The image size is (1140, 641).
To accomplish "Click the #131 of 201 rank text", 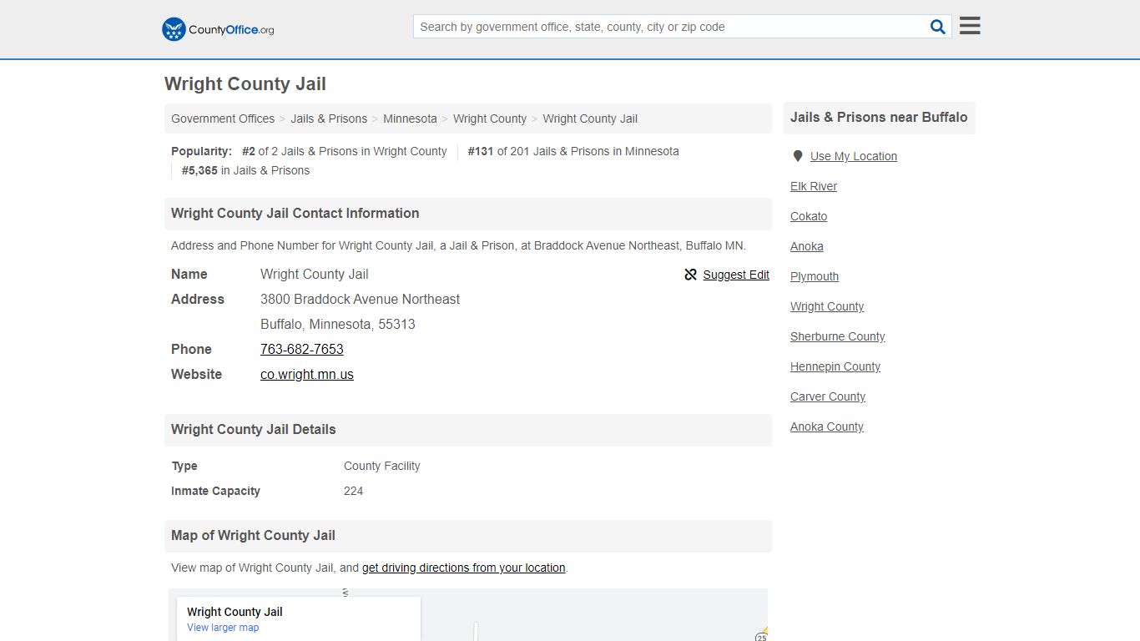I will click(573, 151).
